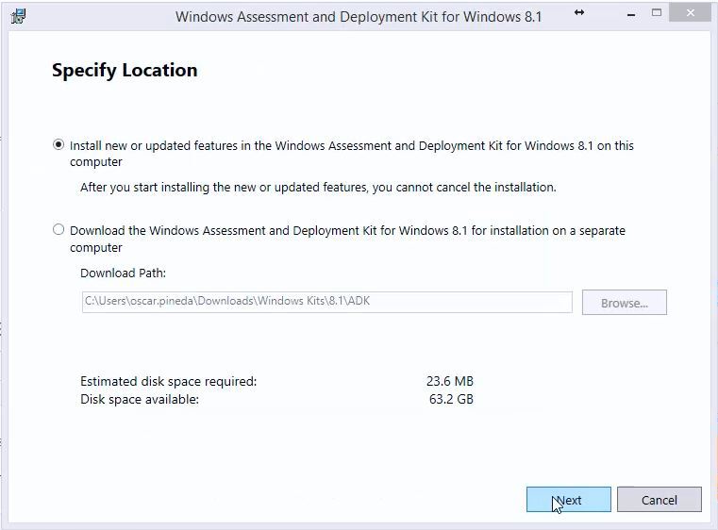This screenshot has width=718, height=530.
Task: Select 'Download the Windows Assessment and Deployment Kit' radio option
Action: [58, 229]
